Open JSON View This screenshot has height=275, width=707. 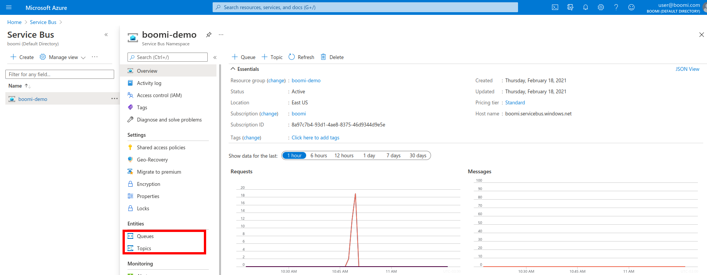click(687, 69)
